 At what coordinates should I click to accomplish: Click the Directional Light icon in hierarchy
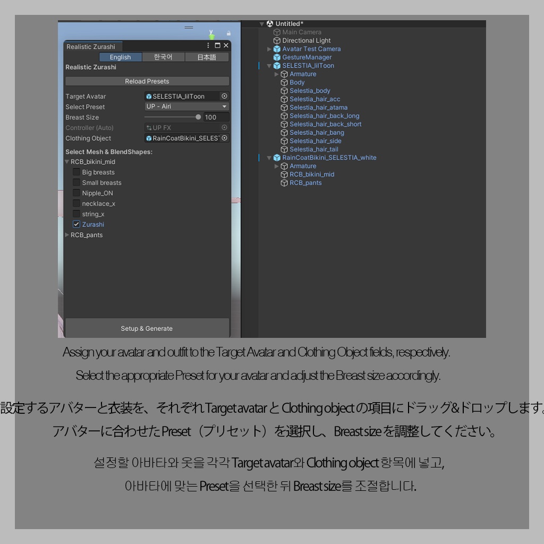[x=277, y=40]
